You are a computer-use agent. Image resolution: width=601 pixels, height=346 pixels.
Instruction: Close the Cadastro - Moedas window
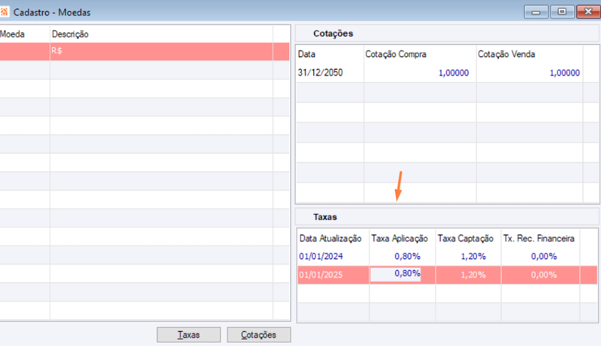588,12
